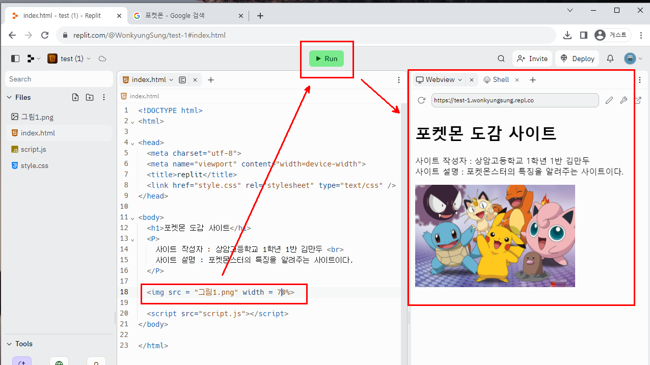The height and width of the screenshot is (365, 650).
Task: Open the editor pane three-dot menu
Action: [x=399, y=79]
